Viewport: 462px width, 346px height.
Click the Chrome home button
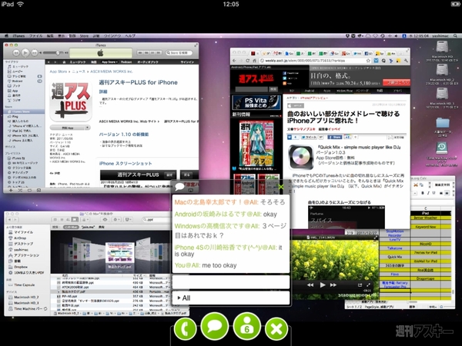(x=254, y=61)
